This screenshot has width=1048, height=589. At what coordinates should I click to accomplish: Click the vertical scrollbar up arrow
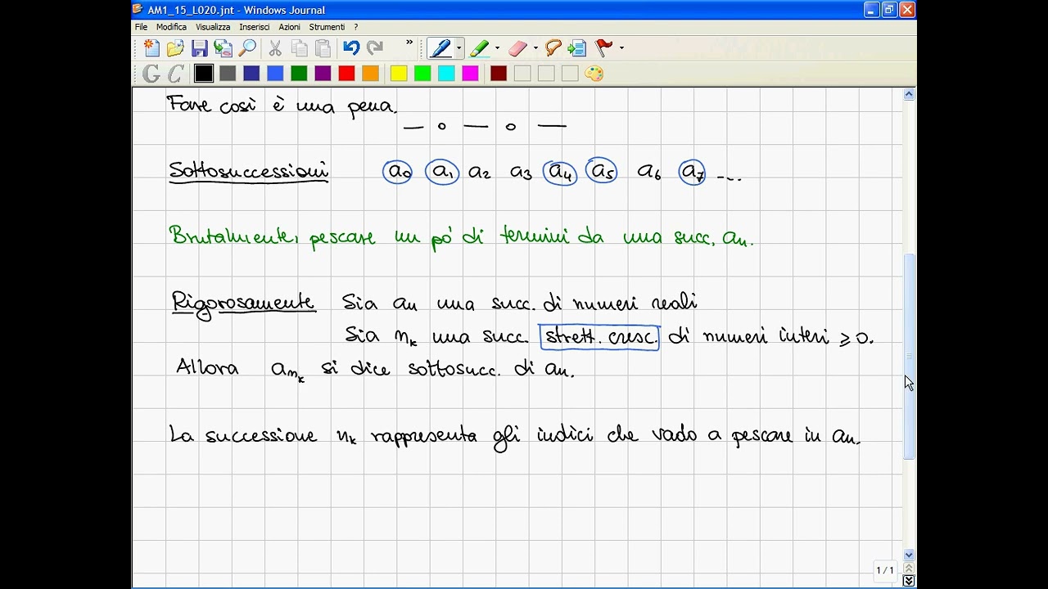click(909, 95)
